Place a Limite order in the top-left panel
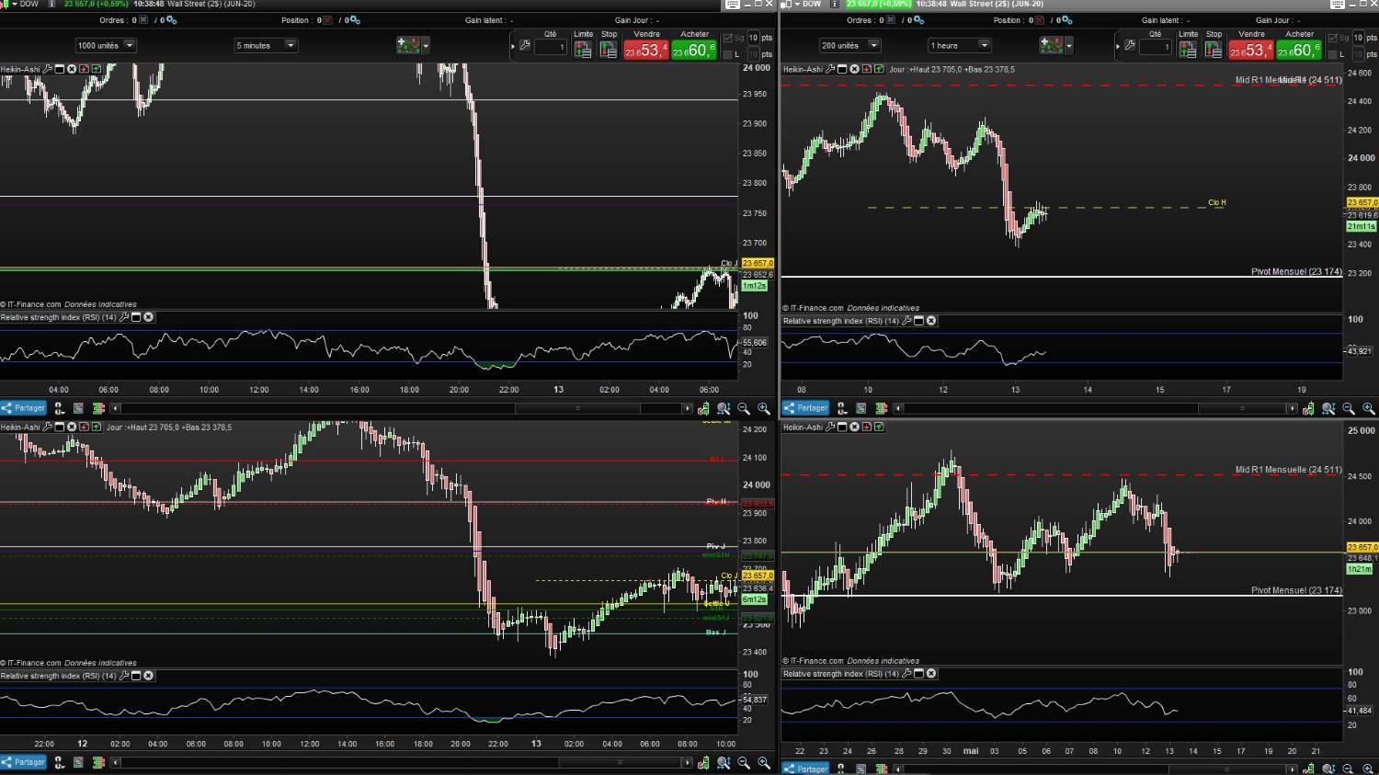1379x775 pixels. (583, 50)
